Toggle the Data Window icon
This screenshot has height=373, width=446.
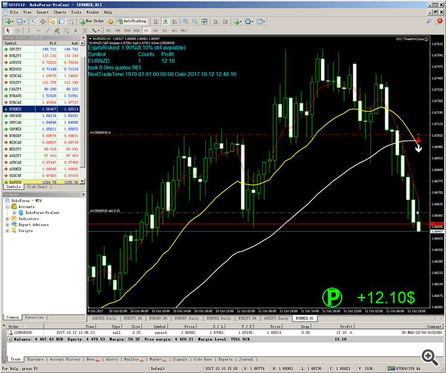pyautogui.click(x=43, y=21)
